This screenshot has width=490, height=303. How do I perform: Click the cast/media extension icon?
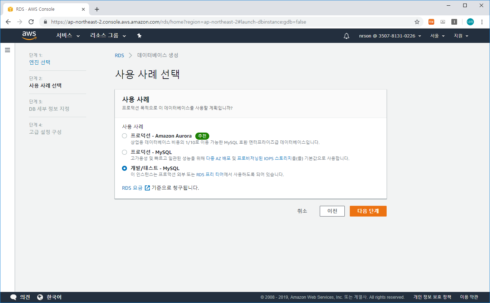click(x=443, y=22)
